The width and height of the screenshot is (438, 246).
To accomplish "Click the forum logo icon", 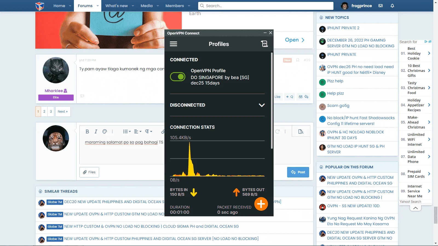I will [40, 6].
